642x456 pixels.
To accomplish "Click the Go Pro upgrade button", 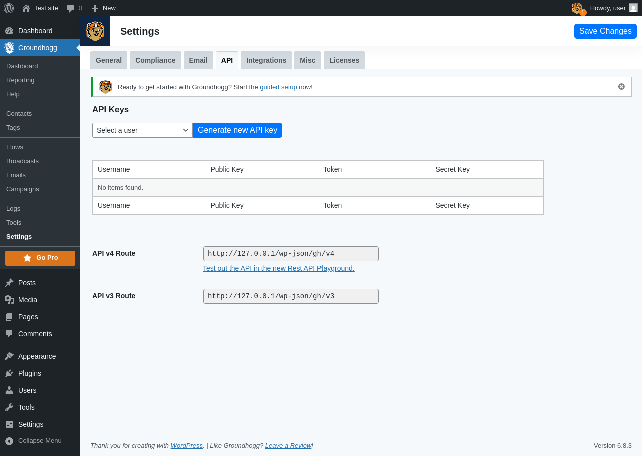I will (40, 258).
